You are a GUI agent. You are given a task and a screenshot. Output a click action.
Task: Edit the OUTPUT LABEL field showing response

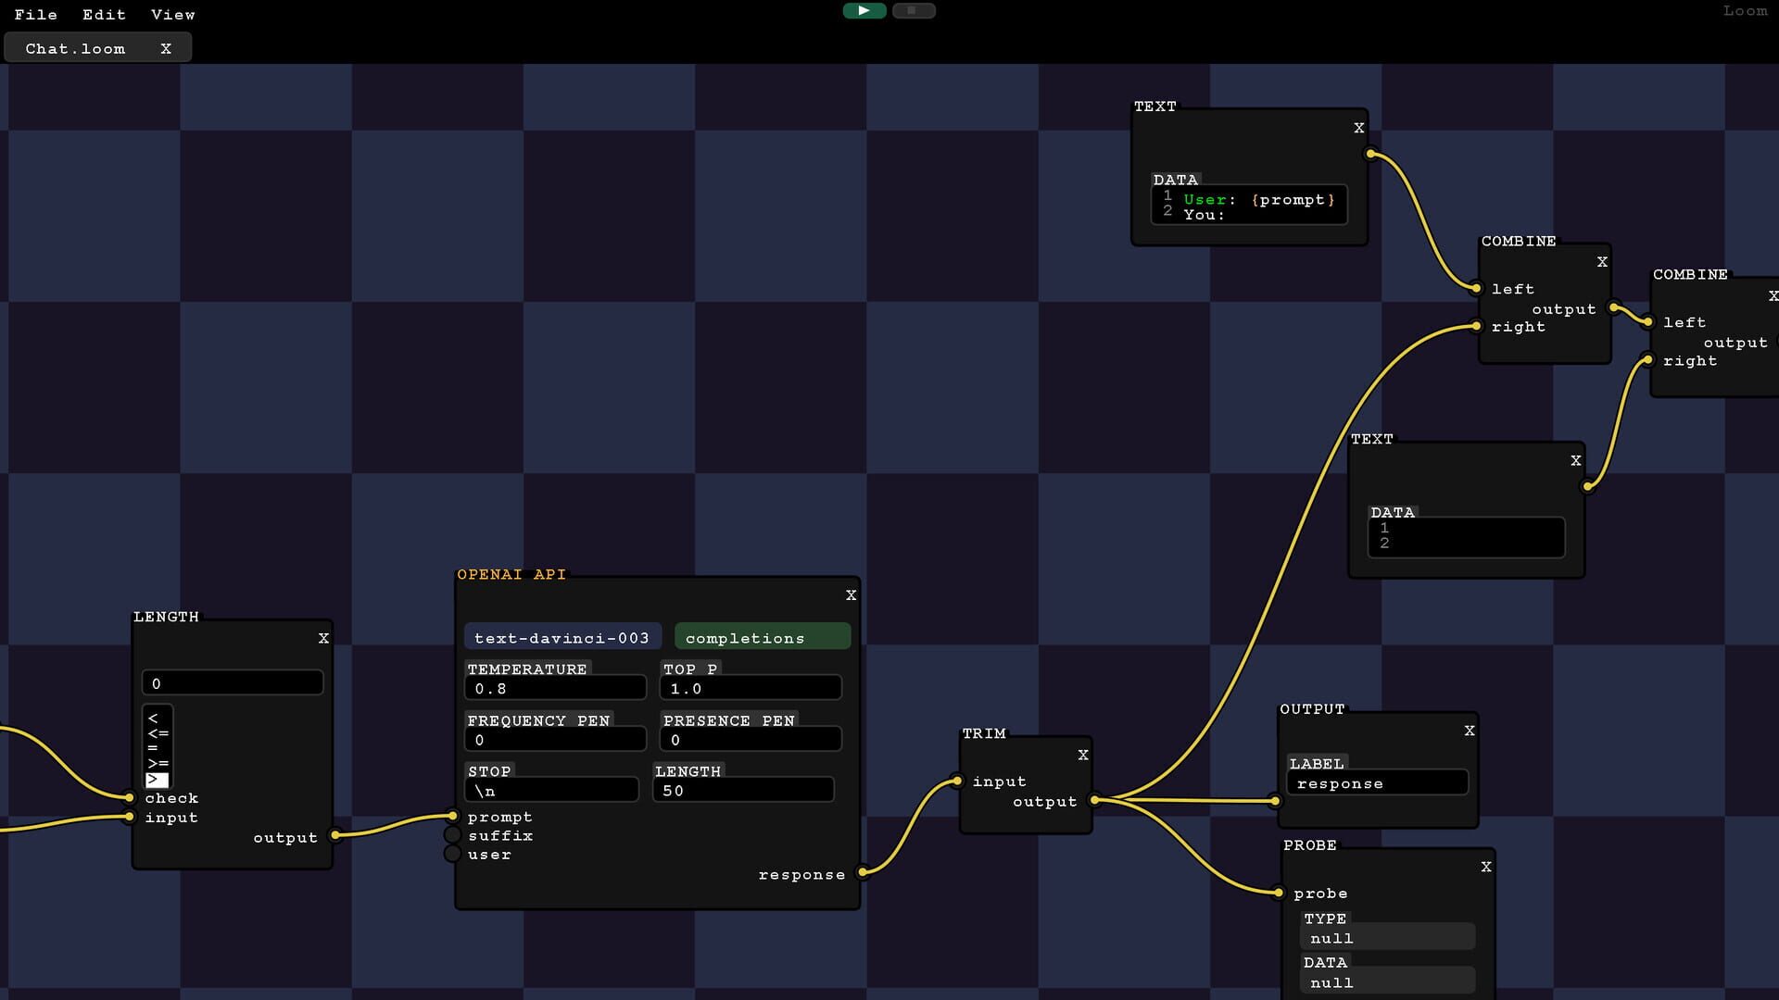click(1377, 782)
